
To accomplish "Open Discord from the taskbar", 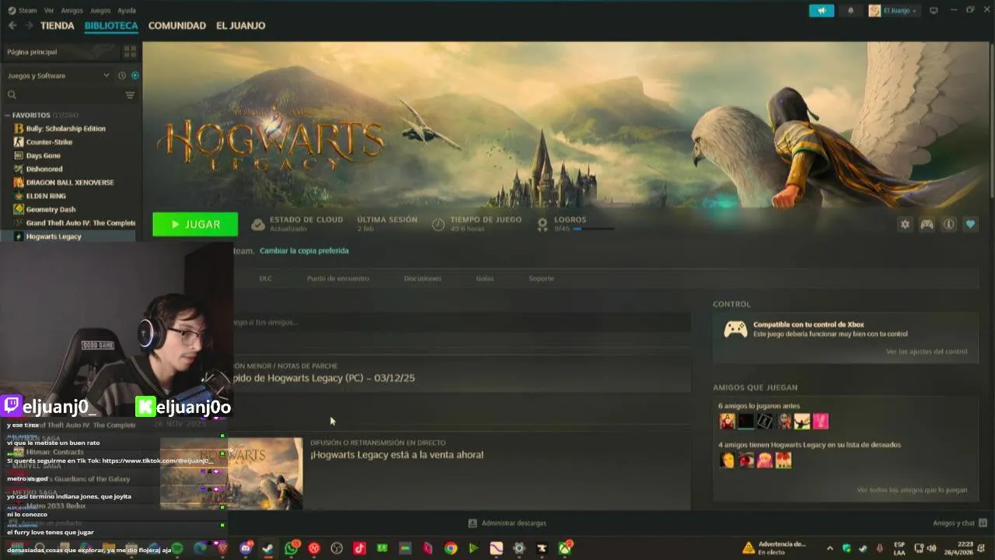I will tap(246, 548).
